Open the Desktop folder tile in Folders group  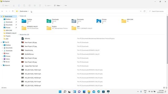pos(27,21)
